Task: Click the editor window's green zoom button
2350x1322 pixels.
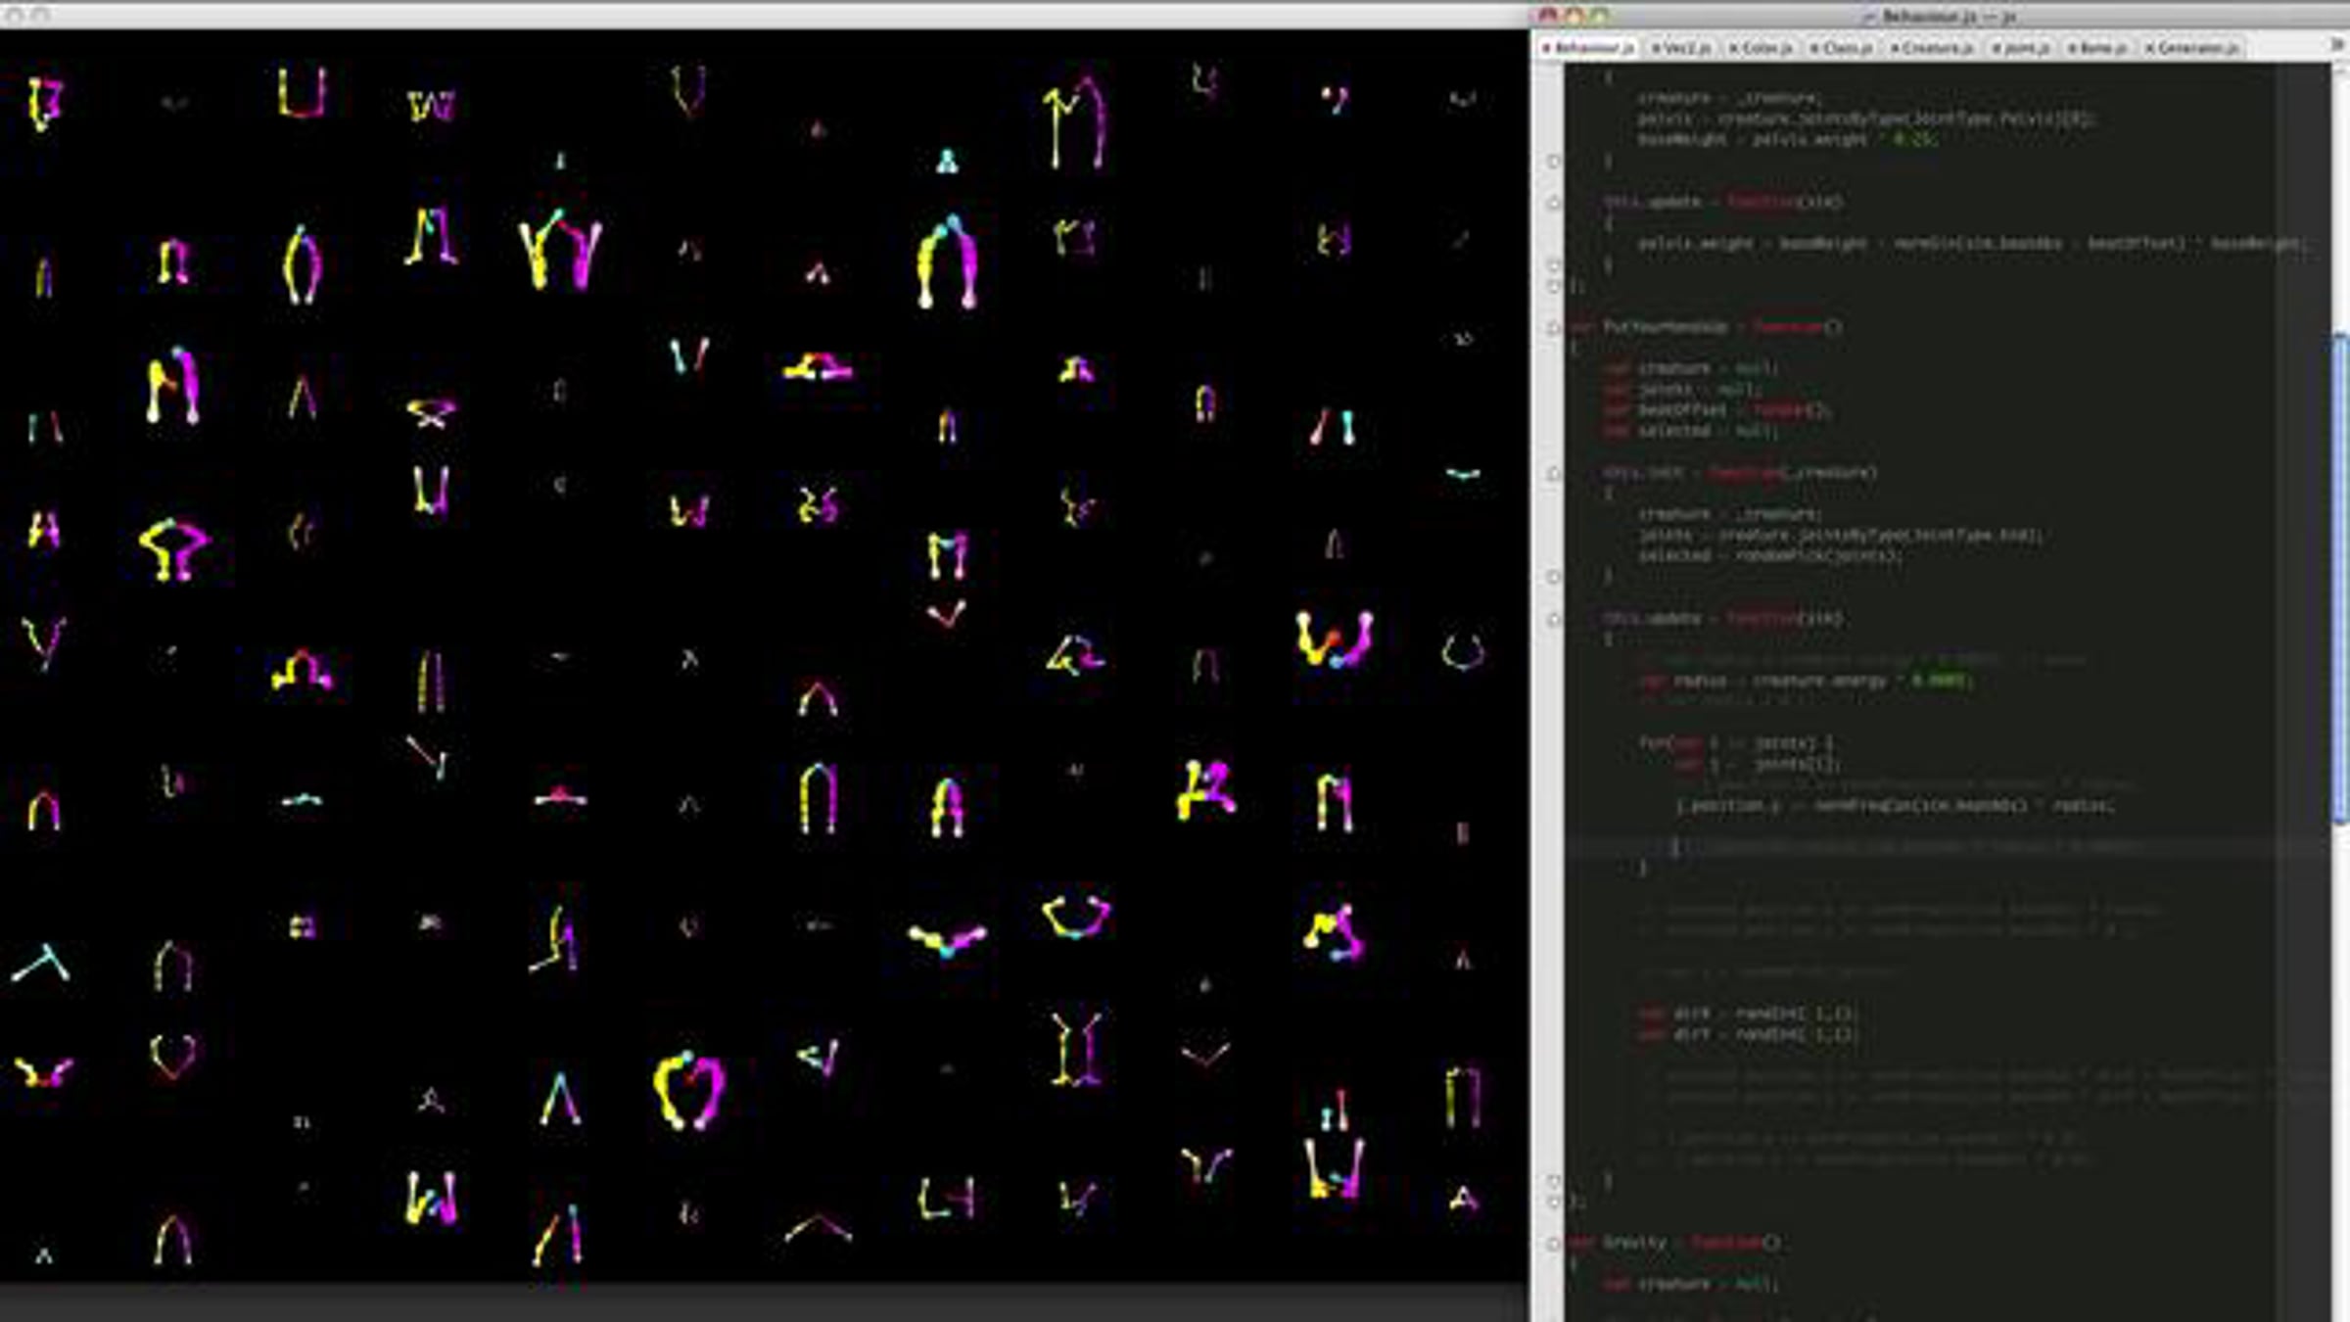Action: (1600, 16)
